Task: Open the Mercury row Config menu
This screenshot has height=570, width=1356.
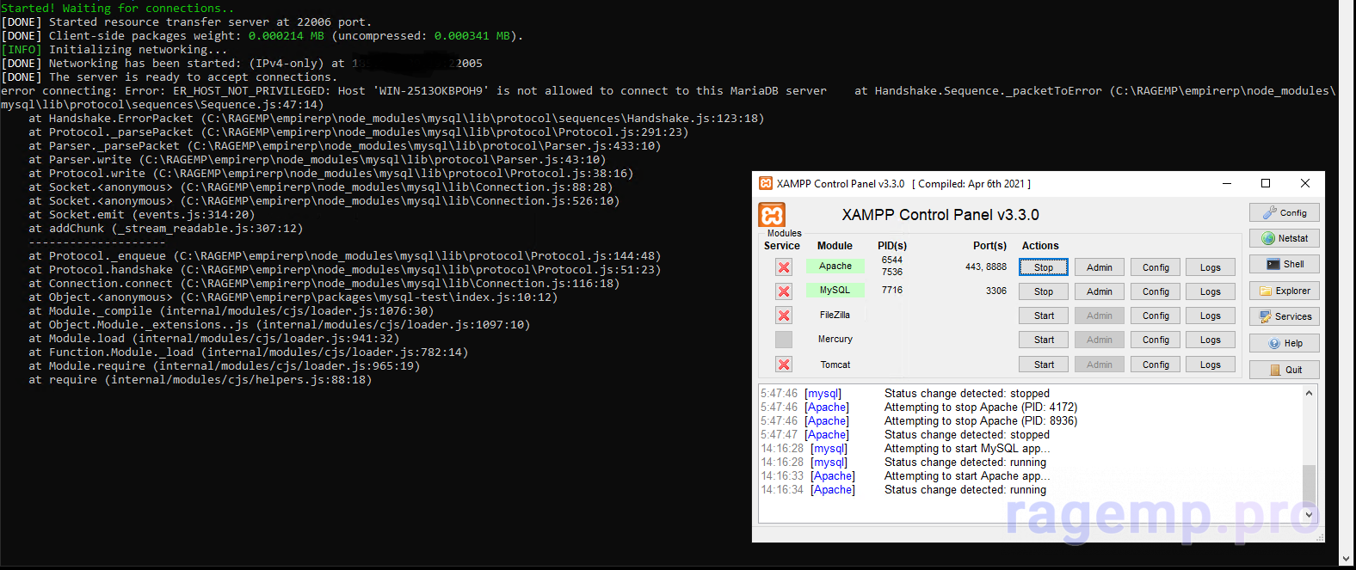Action: (x=1156, y=340)
